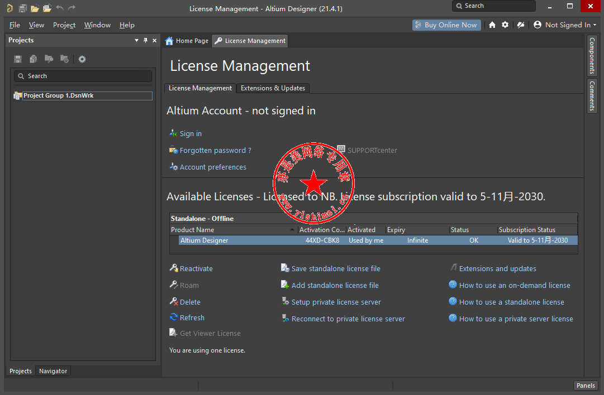Open the View menu
The width and height of the screenshot is (604, 395).
pyautogui.click(x=36, y=25)
